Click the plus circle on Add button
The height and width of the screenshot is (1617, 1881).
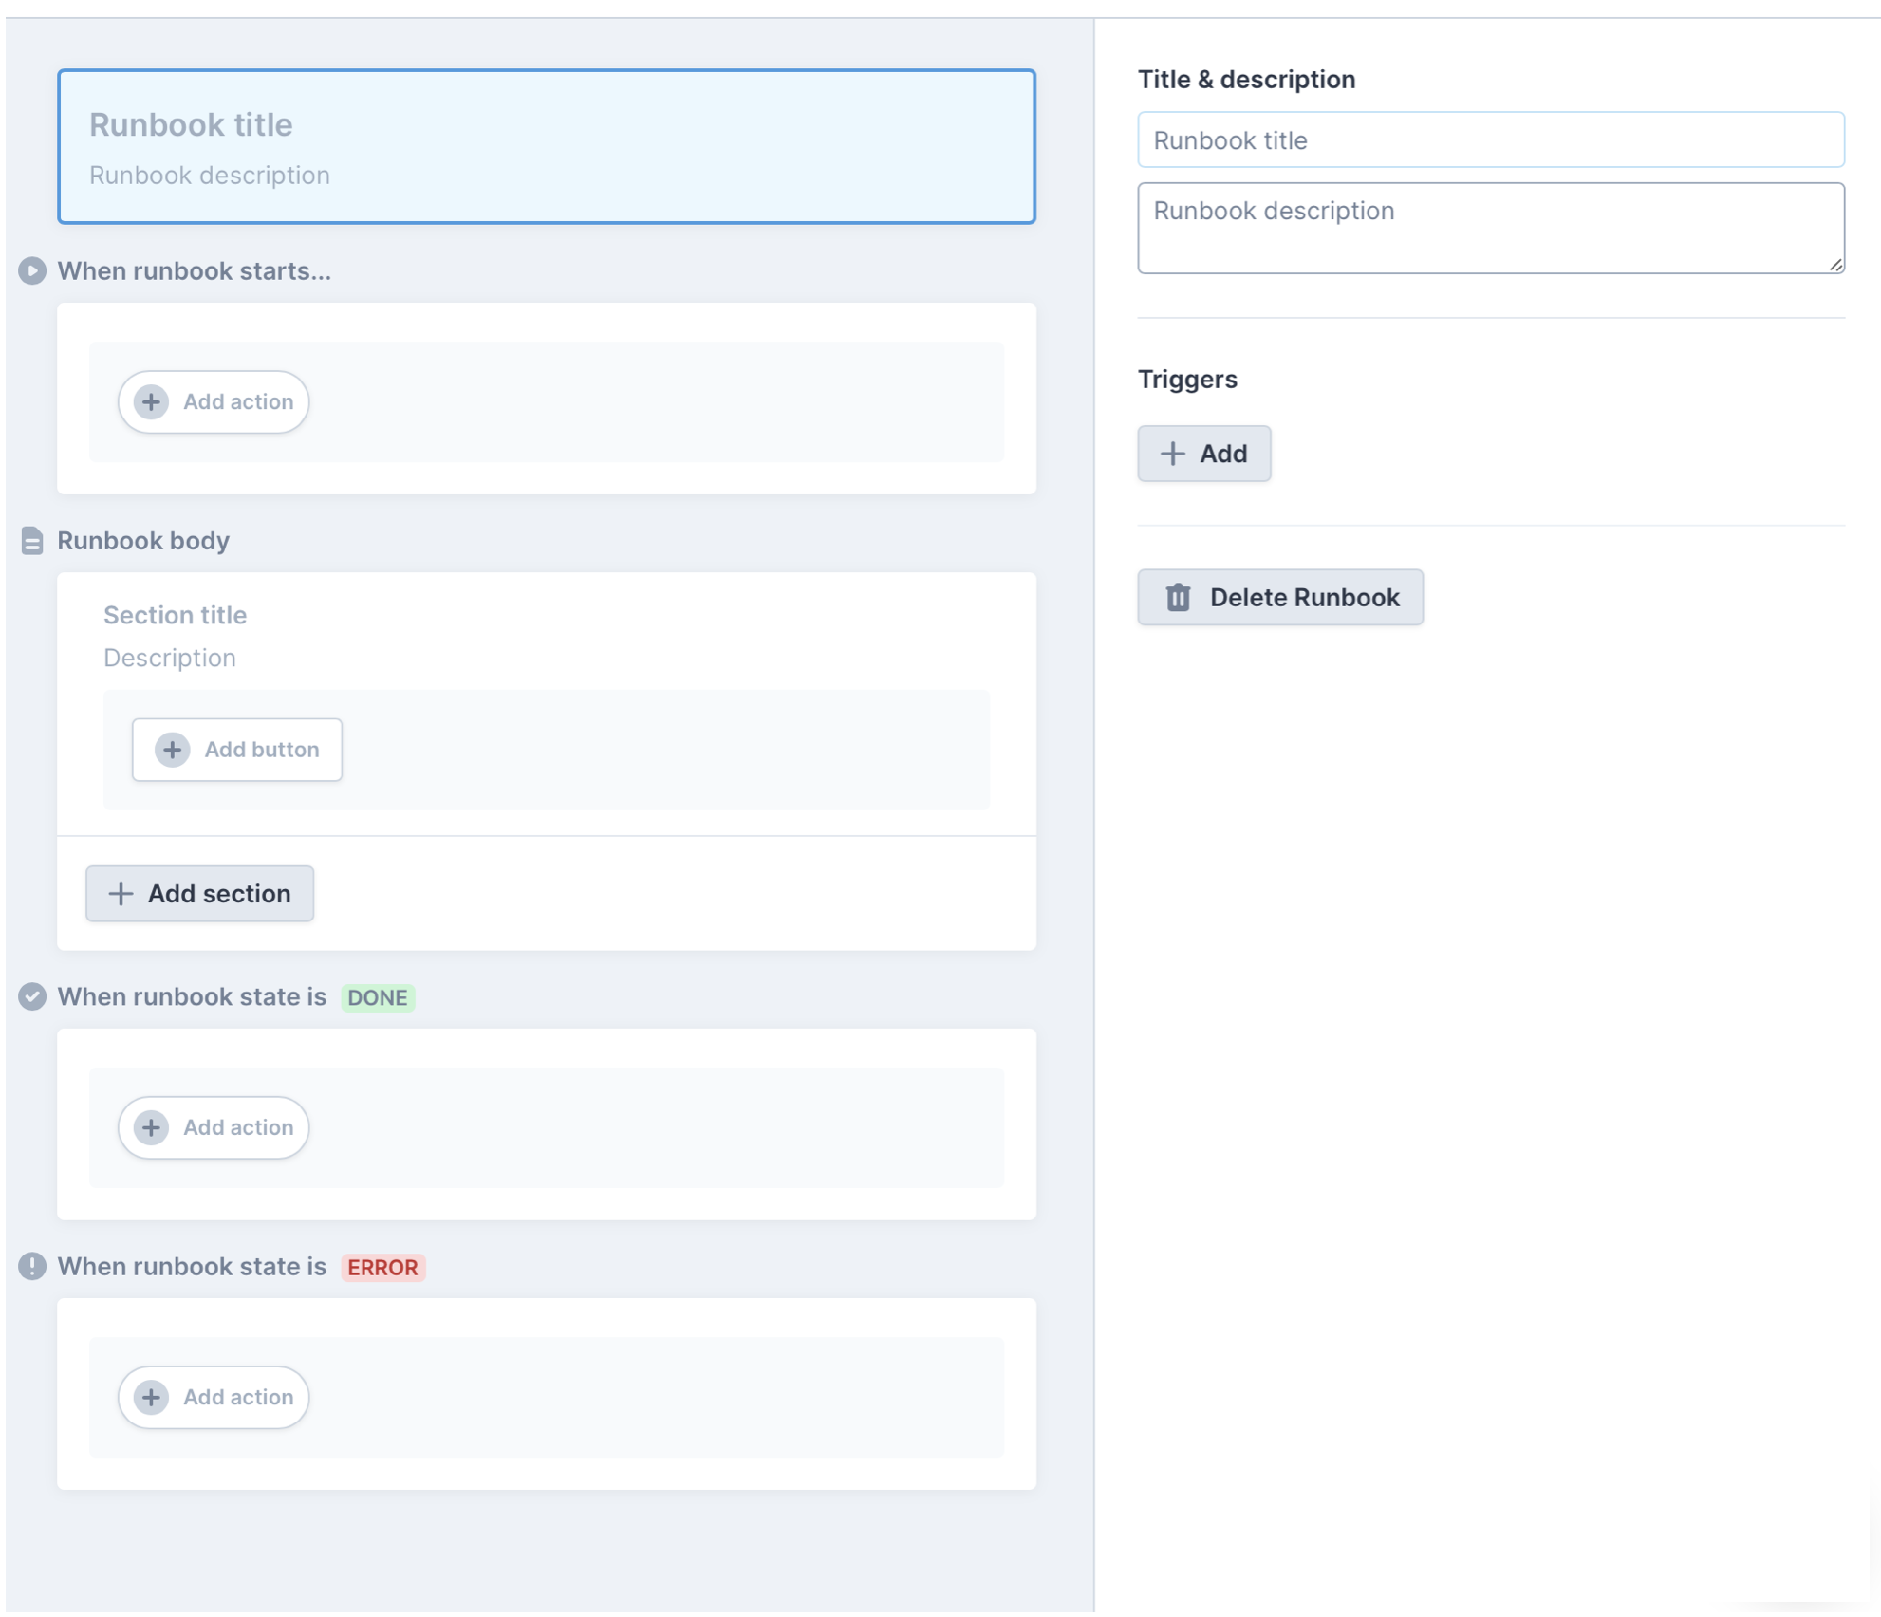172,750
